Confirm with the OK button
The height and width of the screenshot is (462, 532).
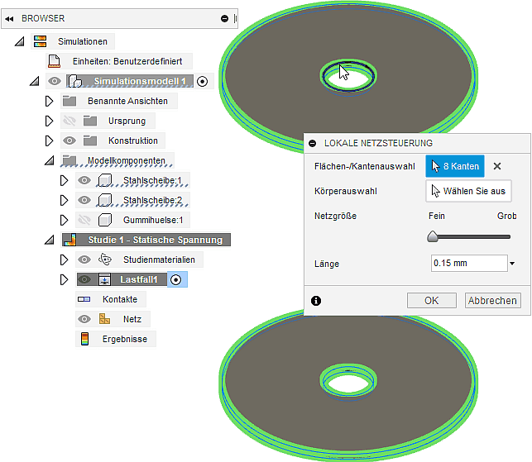tap(431, 301)
